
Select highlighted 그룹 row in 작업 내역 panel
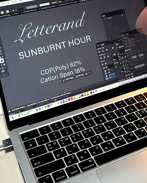111,78
